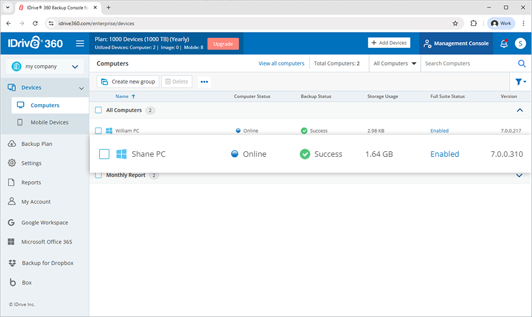
Task: Open Mobile Devices in the sidebar
Action: click(49, 122)
